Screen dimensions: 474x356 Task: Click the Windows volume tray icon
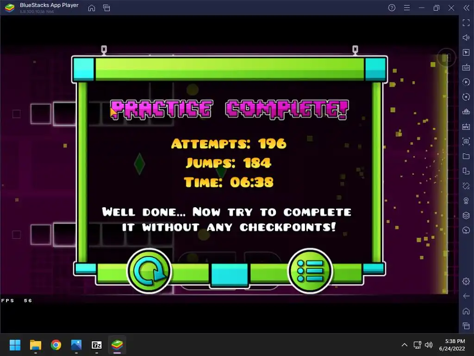[429, 345]
